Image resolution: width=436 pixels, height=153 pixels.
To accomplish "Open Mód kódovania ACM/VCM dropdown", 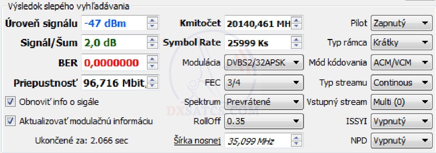I will pyautogui.click(x=401, y=63).
